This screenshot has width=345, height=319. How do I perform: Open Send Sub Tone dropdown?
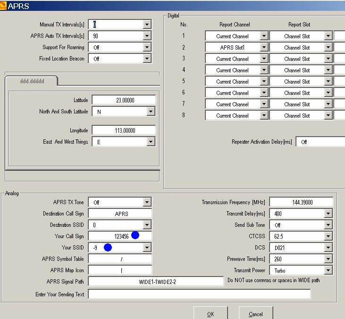pos(328,225)
